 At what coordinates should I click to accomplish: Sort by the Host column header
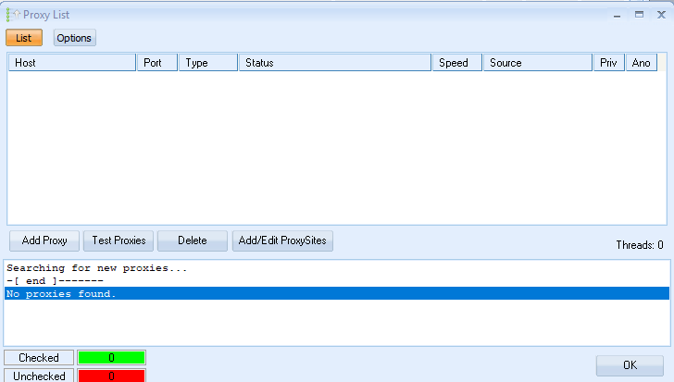(x=72, y=63)
